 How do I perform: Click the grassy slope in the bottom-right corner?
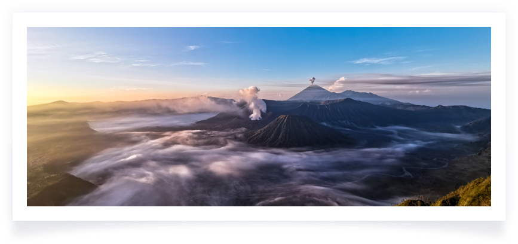[x=466, y=194]
